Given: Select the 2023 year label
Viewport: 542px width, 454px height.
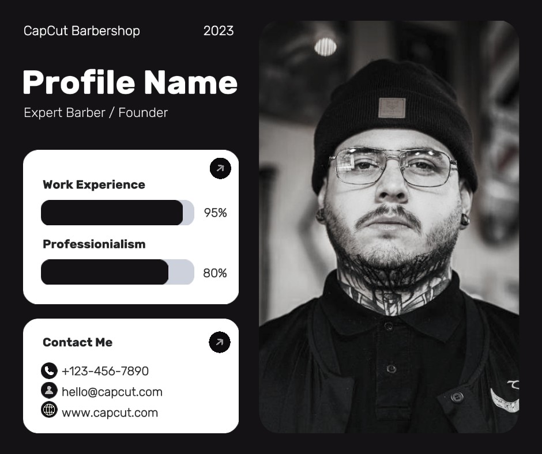Looking at the screenshot, I should [219, 31].
